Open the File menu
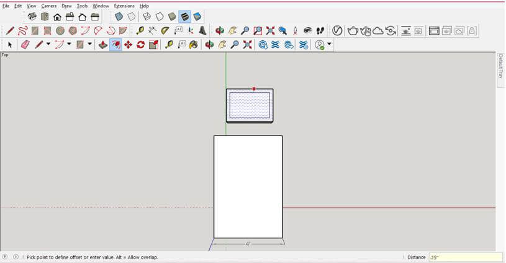This screenshot has width=506, height=263. coord(6,6)
